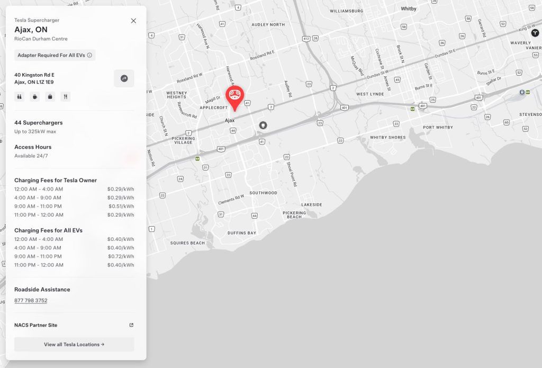Click the West Lynde map label

[370, 94]
